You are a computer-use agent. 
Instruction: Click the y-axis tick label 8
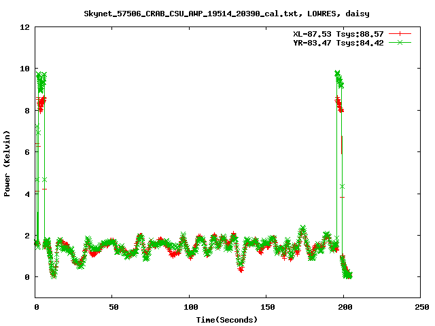click(x=27, y=110)
